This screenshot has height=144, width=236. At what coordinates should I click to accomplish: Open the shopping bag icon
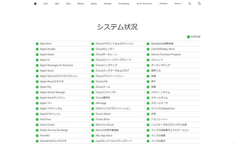(199, 3)
